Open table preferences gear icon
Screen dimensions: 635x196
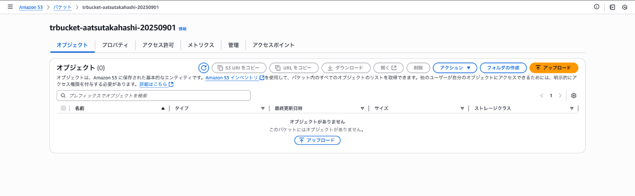[x=574, y=96]
